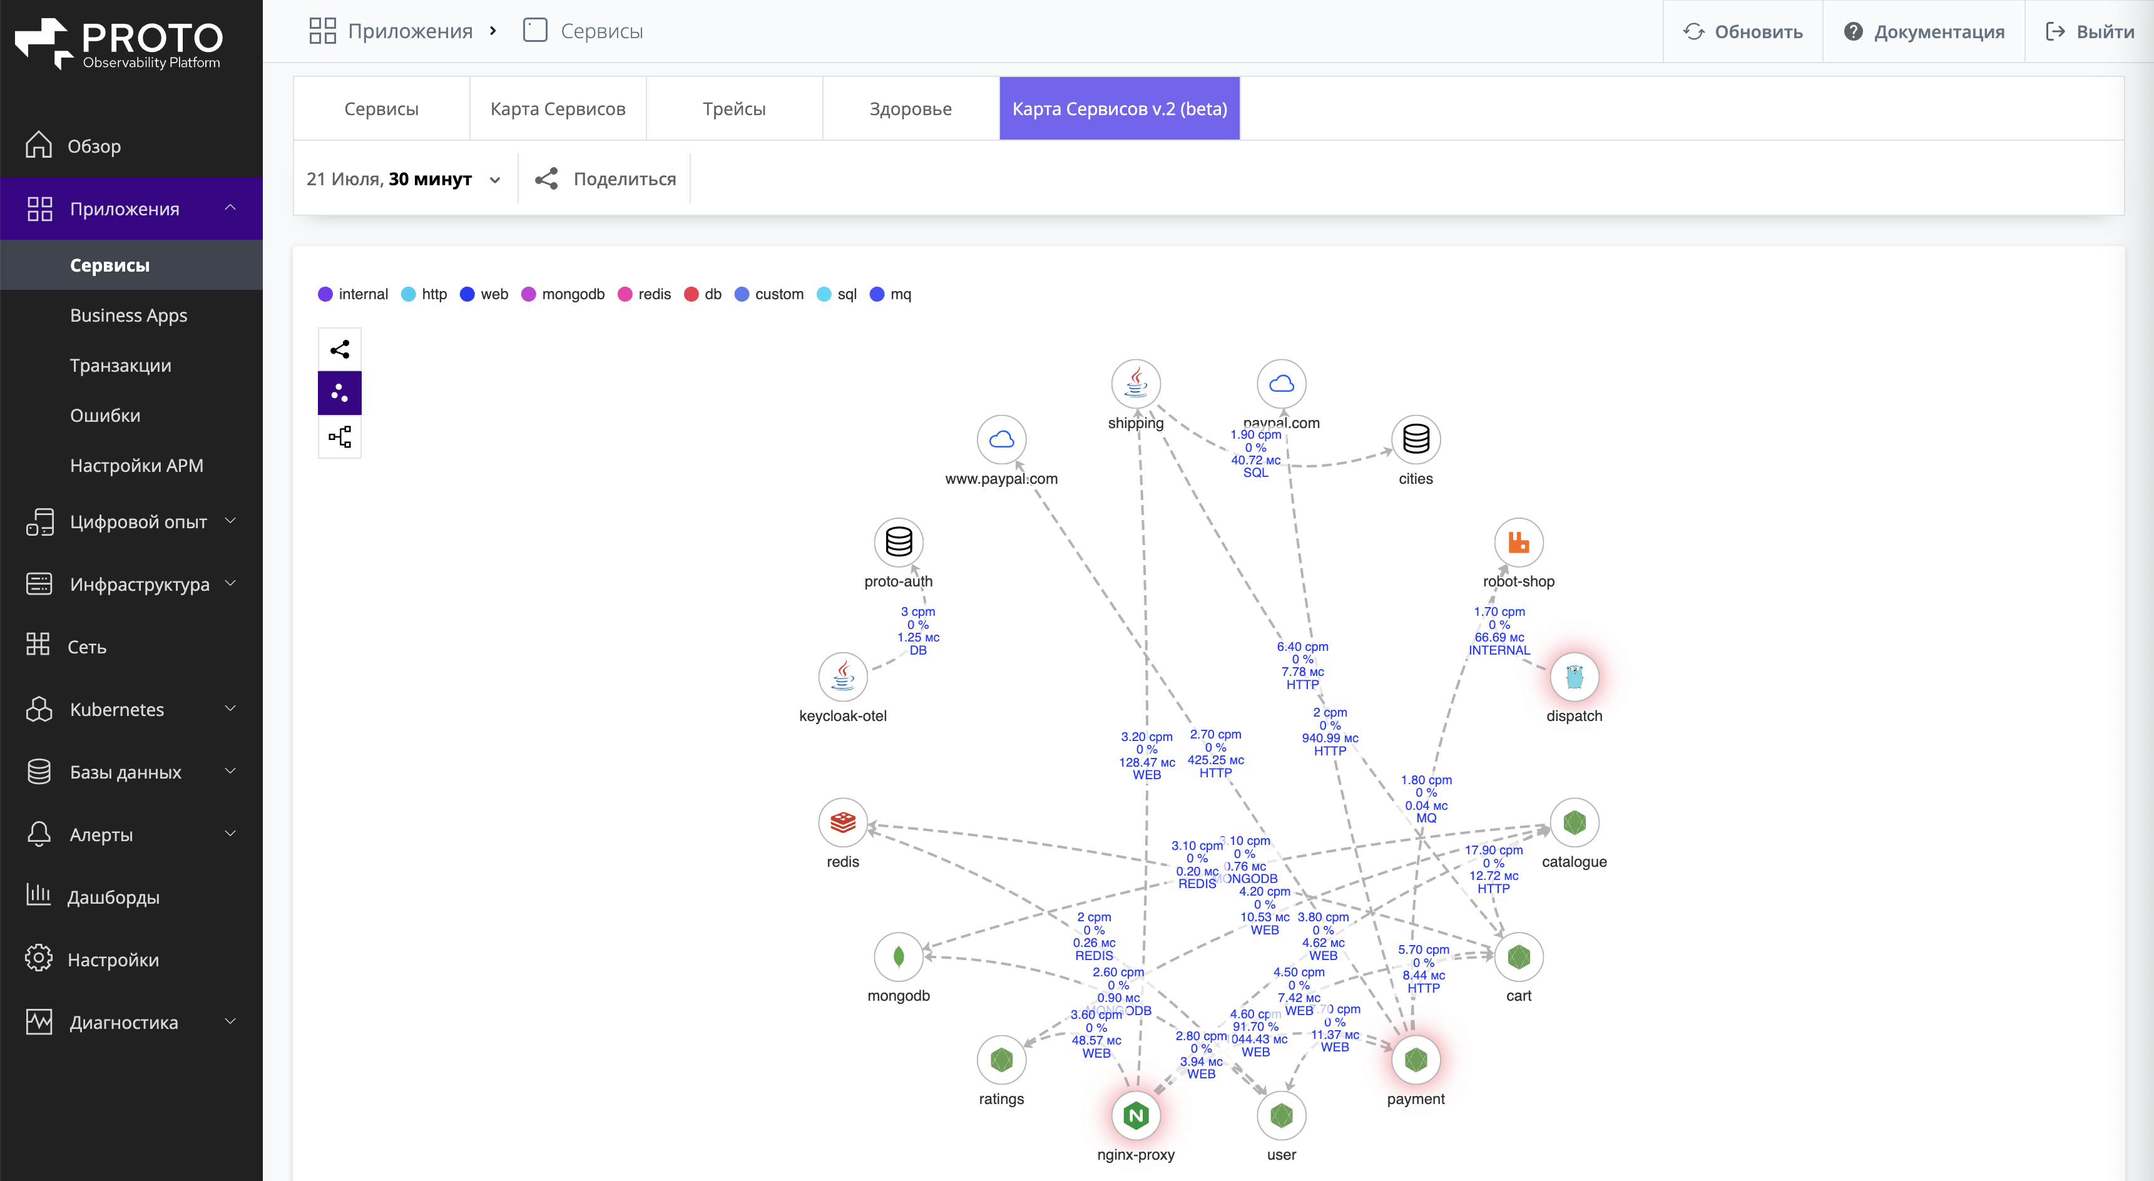Switch to the Здоровье tab
This screenshot has width=2154, height=1181.
point(911,109)
